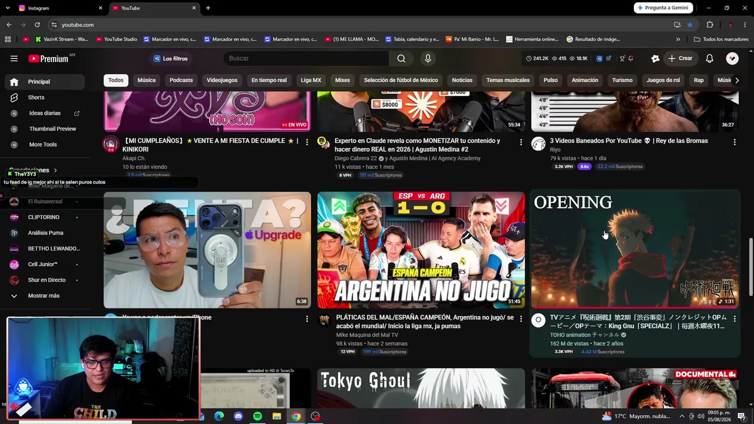The width and height of the screenshot is (754, 424).
Task: Play the Upgrade iPhone video thumbnail
Action: click(207, 250)
